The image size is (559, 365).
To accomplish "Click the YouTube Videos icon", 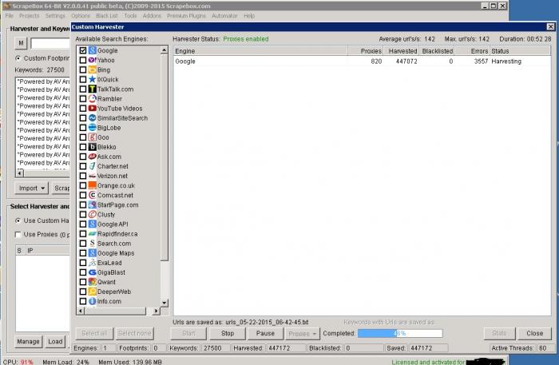I will pyautogui.click(x=93, y=108).
